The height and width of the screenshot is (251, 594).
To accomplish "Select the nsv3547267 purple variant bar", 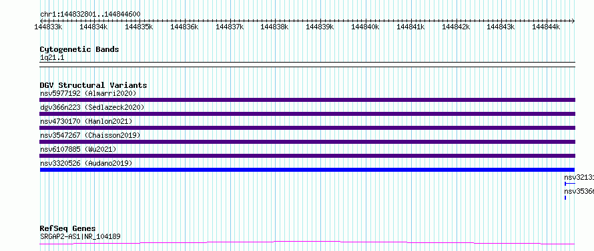I will [x=307, y=142].
